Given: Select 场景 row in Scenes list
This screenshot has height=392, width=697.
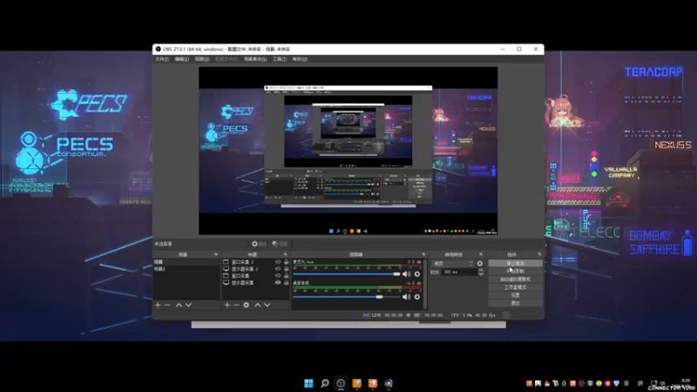Looking at the screenshot, I should point(186,262).
